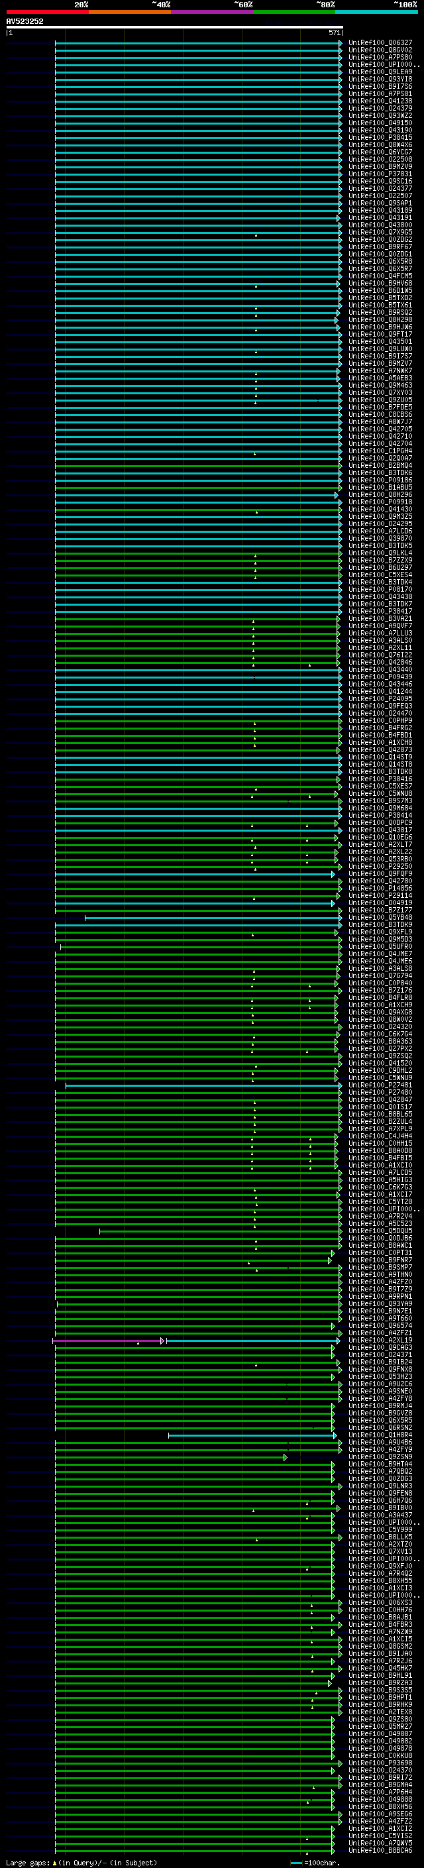Open the first hit UniRef100_Q06327
Viewport: 424px width, 1868px height.
click(x=380, y=43)
